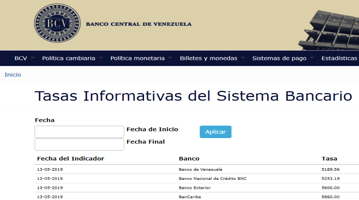359x200 pixels.
Task: Select rate value 5253.19
Action: point(330,178)
